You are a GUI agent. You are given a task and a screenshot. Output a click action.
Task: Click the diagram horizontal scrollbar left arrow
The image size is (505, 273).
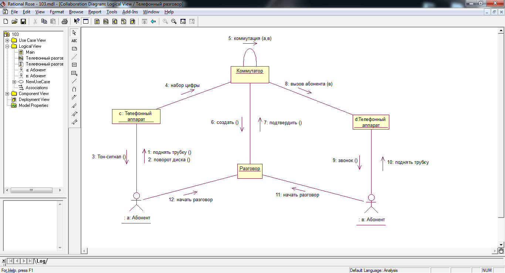tap(84, 251)
